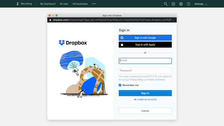Click into the Password field
The image size is (224, 126).
[145, 71]
